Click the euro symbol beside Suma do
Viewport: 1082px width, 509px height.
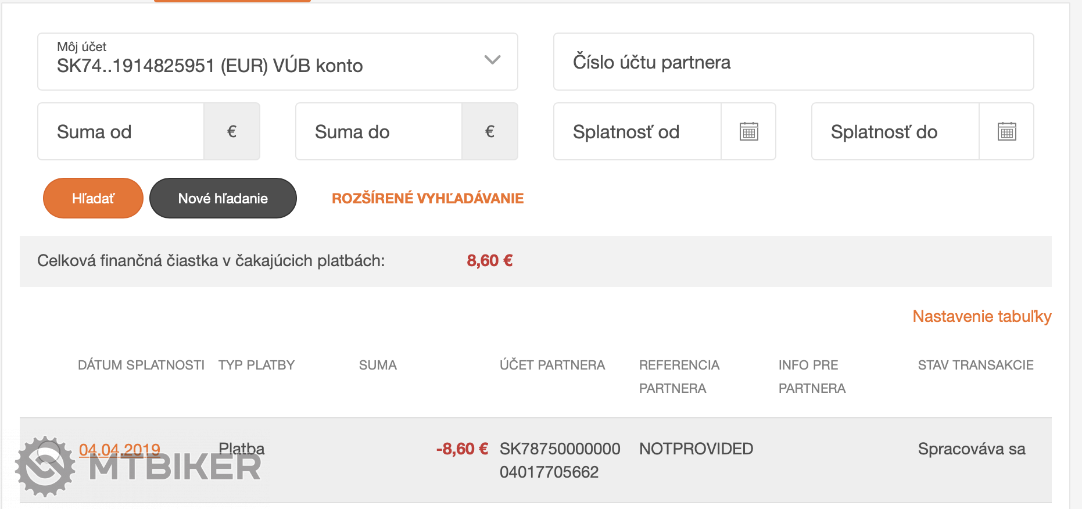[490, 131]
